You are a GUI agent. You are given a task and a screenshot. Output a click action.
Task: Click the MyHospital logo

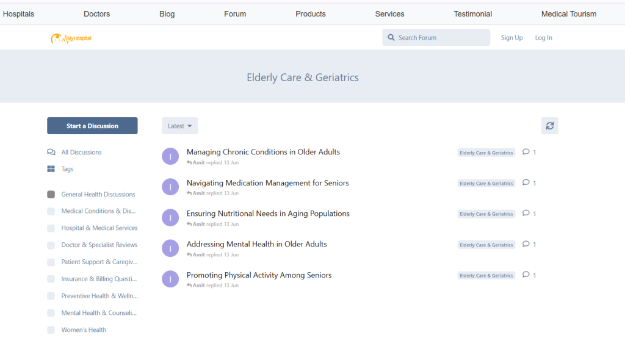(71, 38)
